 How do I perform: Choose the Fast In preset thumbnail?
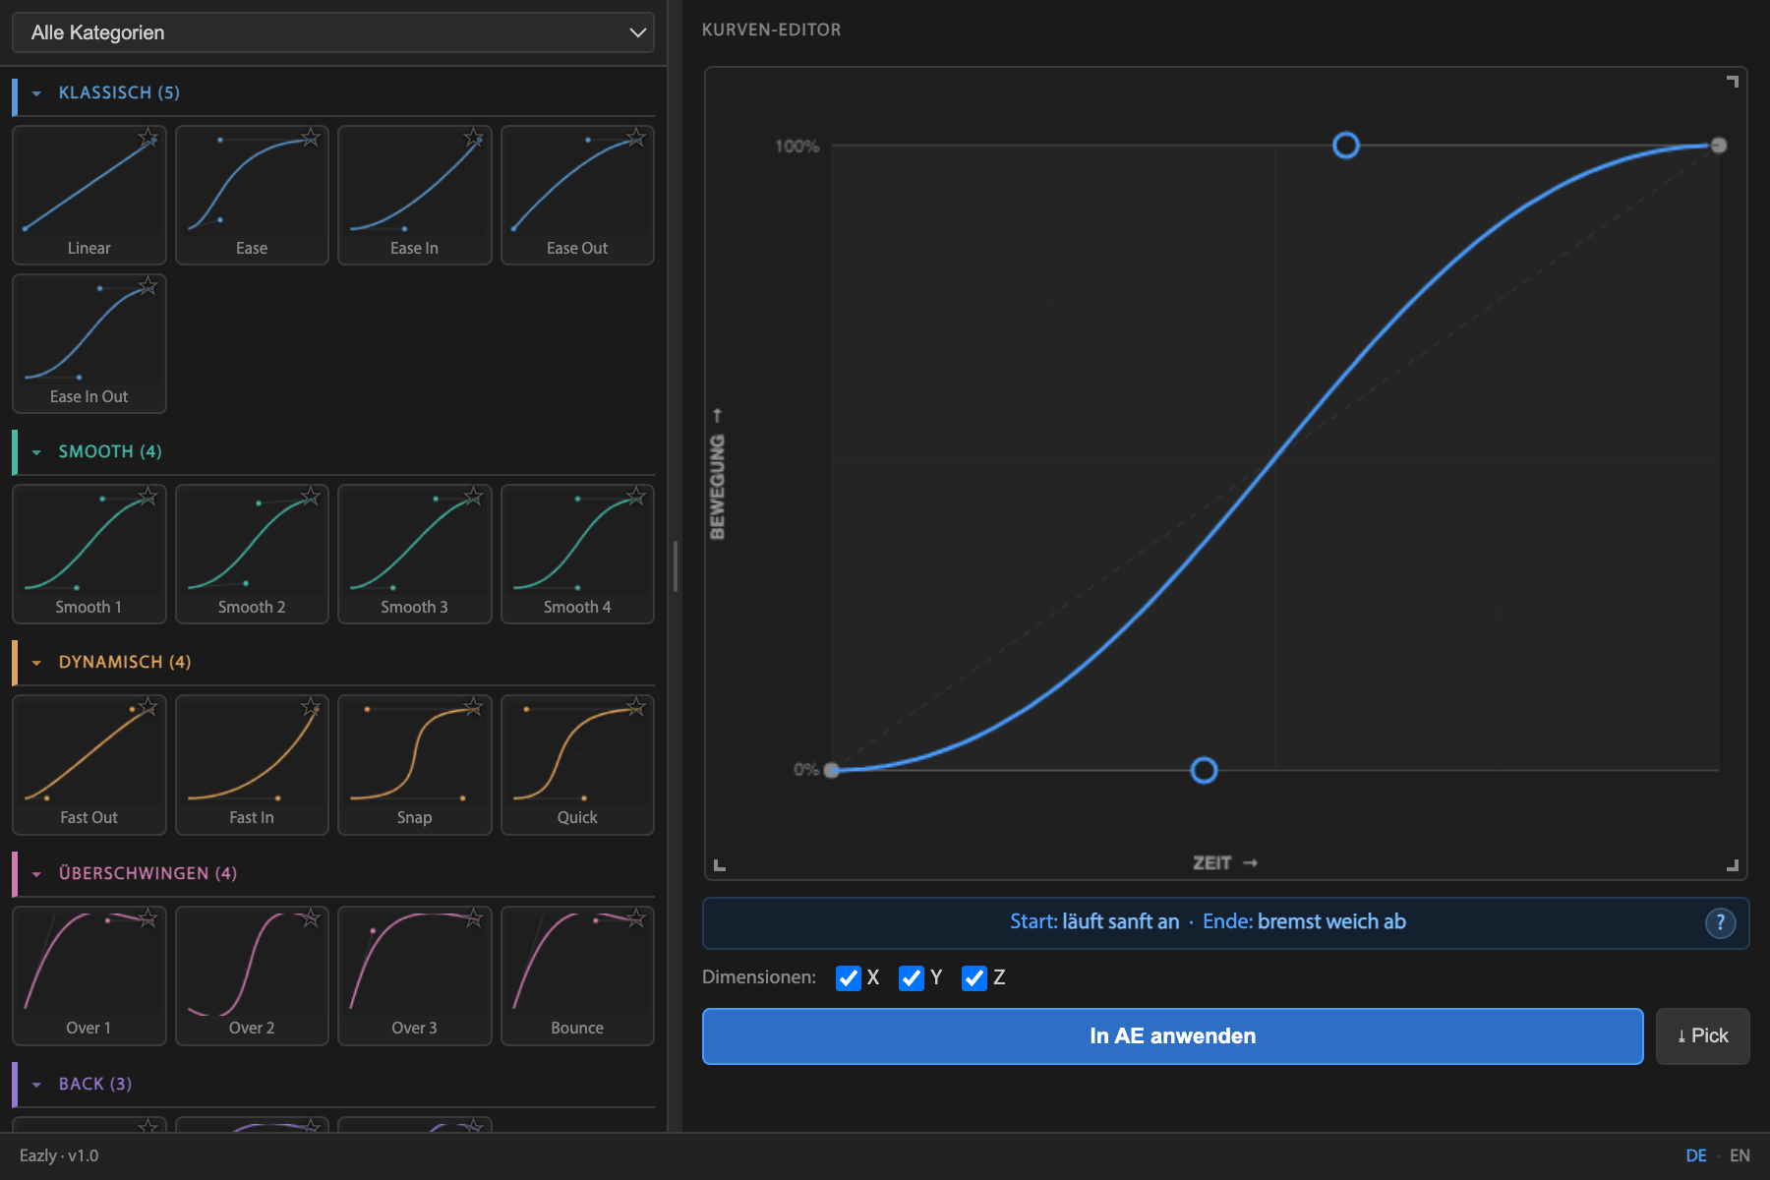pyautogui.click(x=252, y=764)
